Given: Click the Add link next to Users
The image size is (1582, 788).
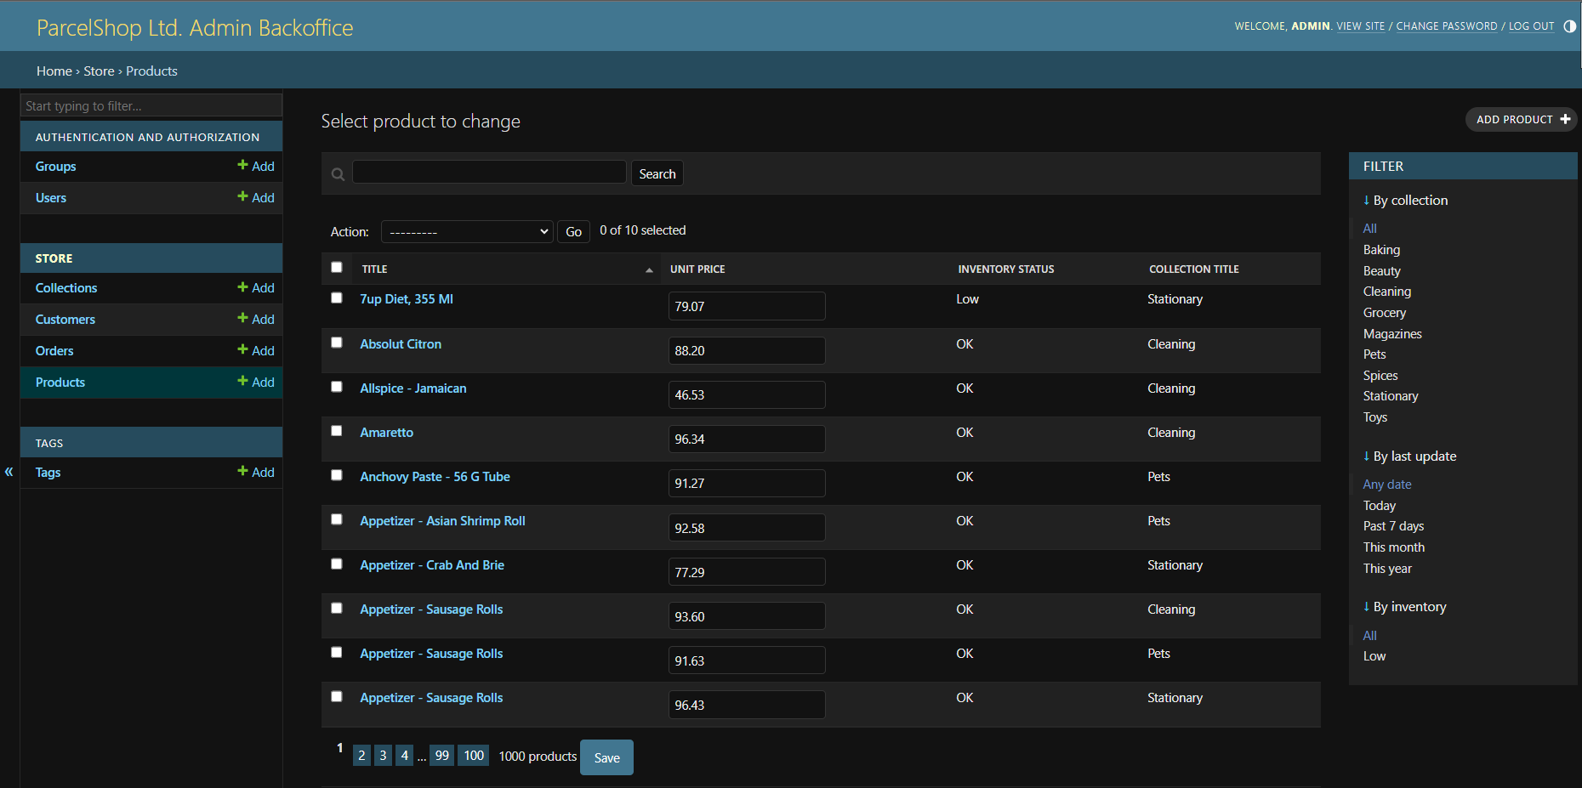Looking at the screenshot, I should (x=256, y=197).
